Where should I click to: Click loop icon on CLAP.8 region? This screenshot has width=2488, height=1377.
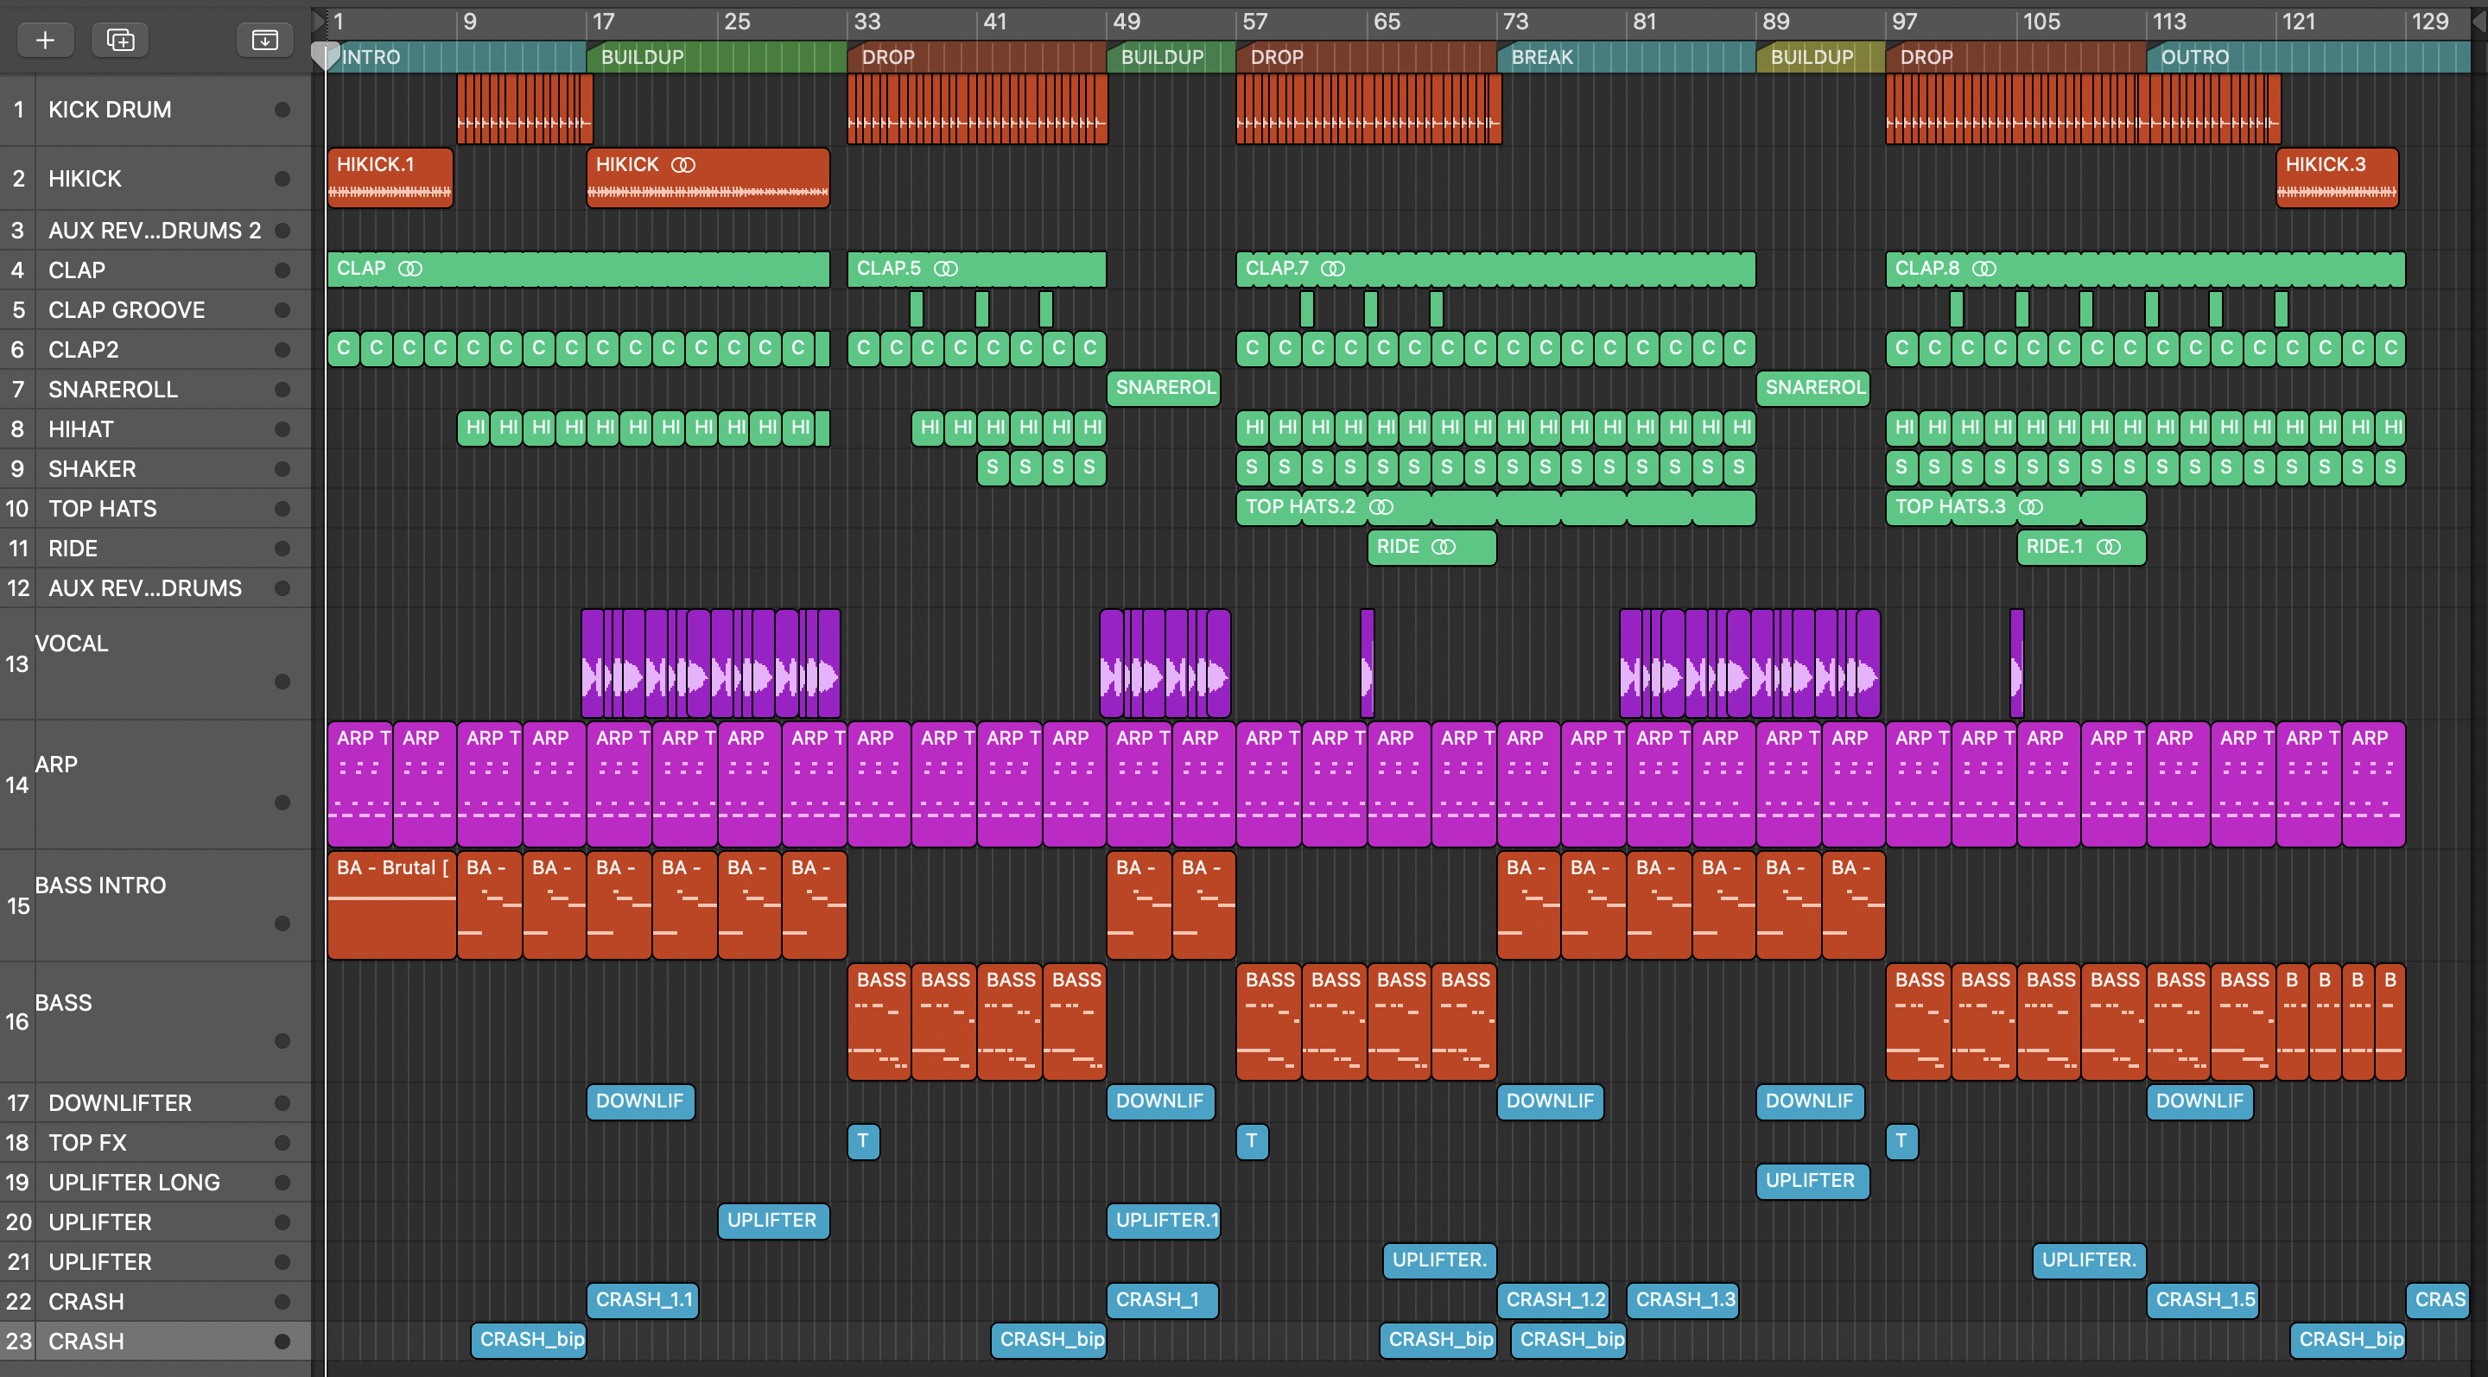coord(1983,269)
